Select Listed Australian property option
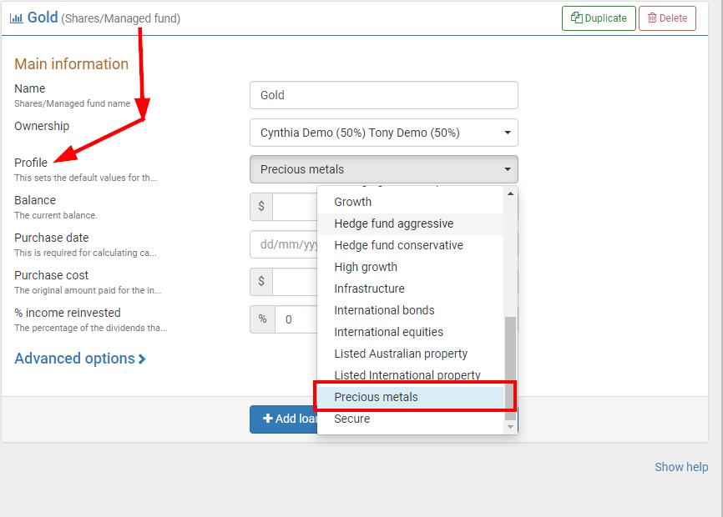Viewport: 723px width, 517px height. tap(401, 354)
